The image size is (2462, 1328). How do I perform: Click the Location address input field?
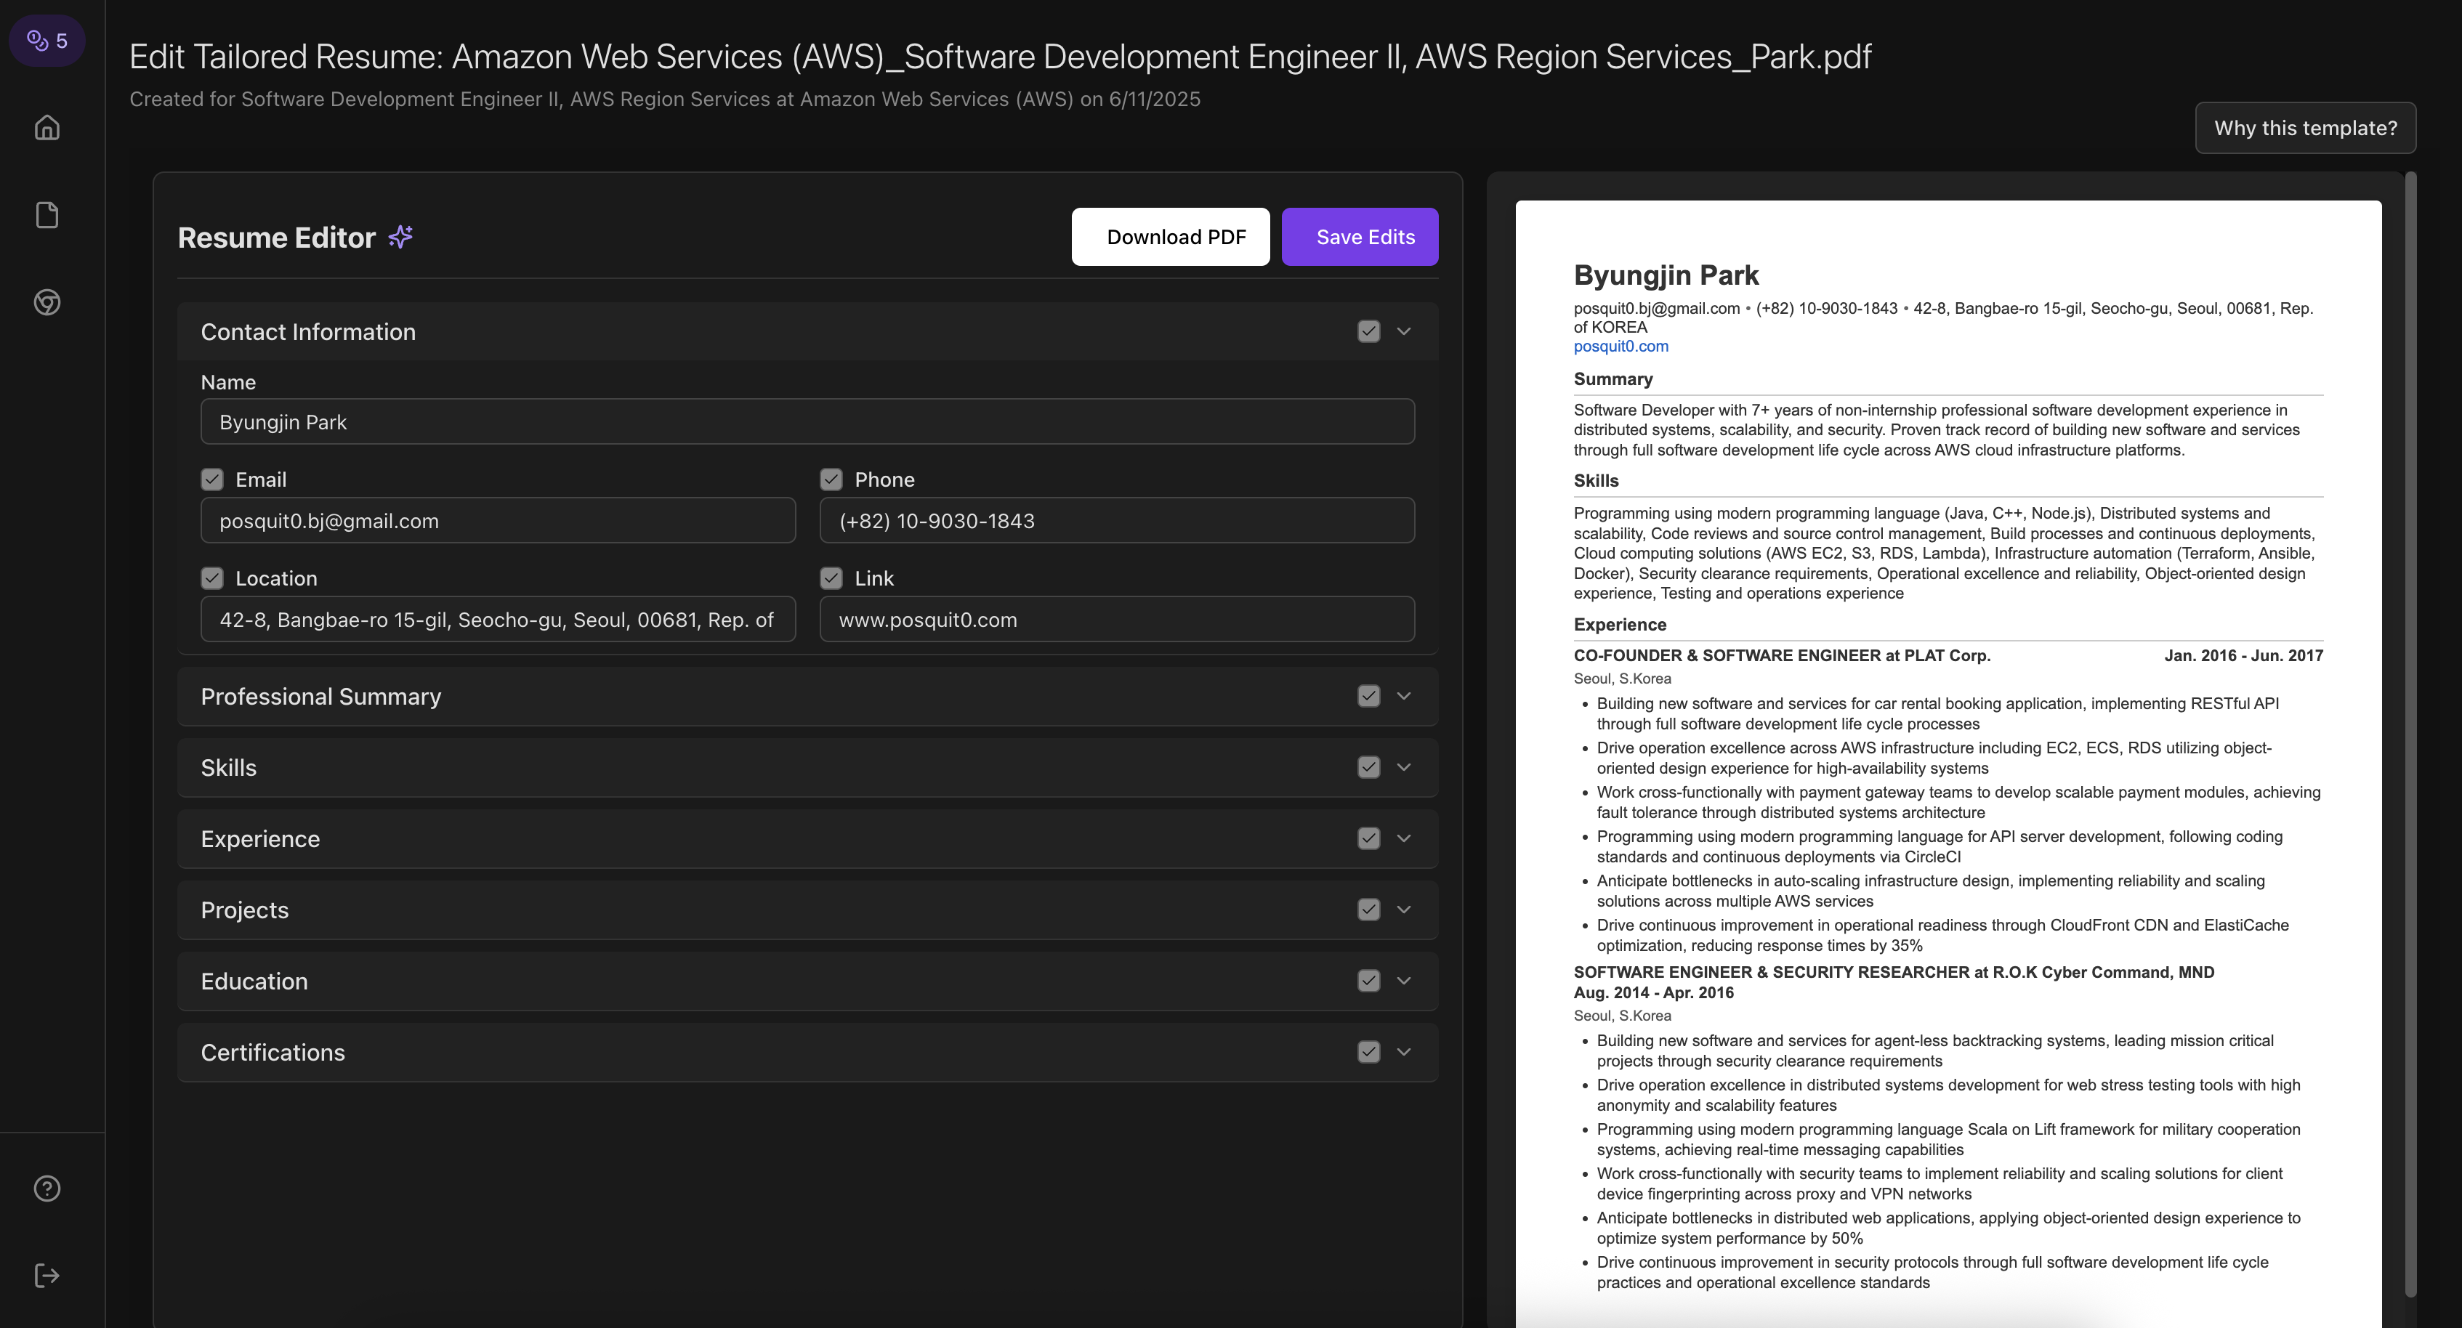tap(498, 619)
